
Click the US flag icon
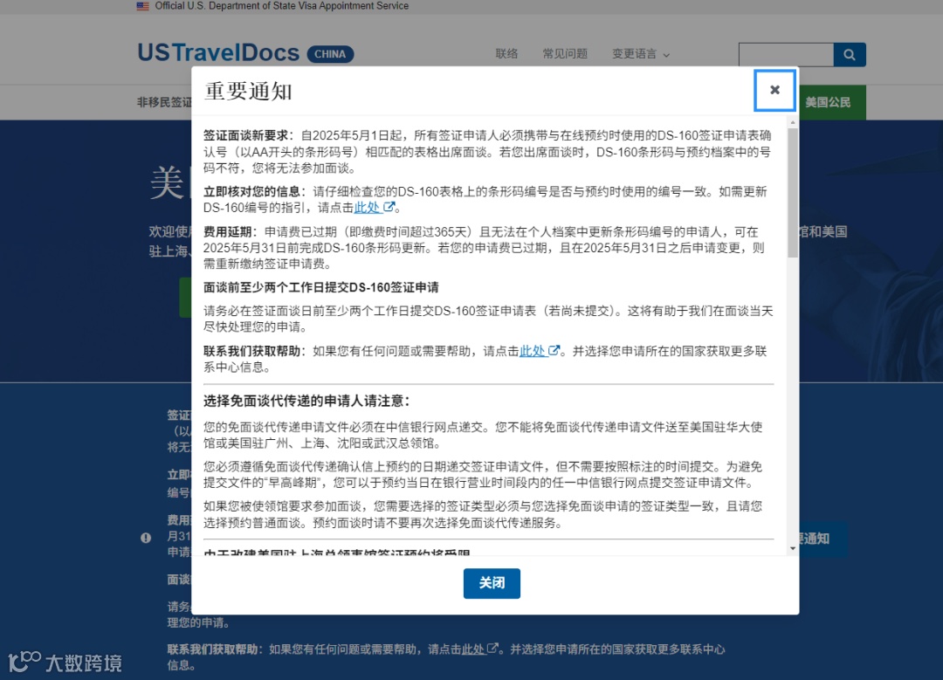click(142, 6)
